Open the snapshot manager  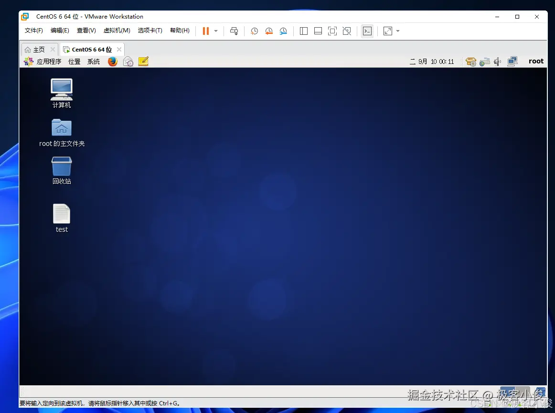click(283, 31)
